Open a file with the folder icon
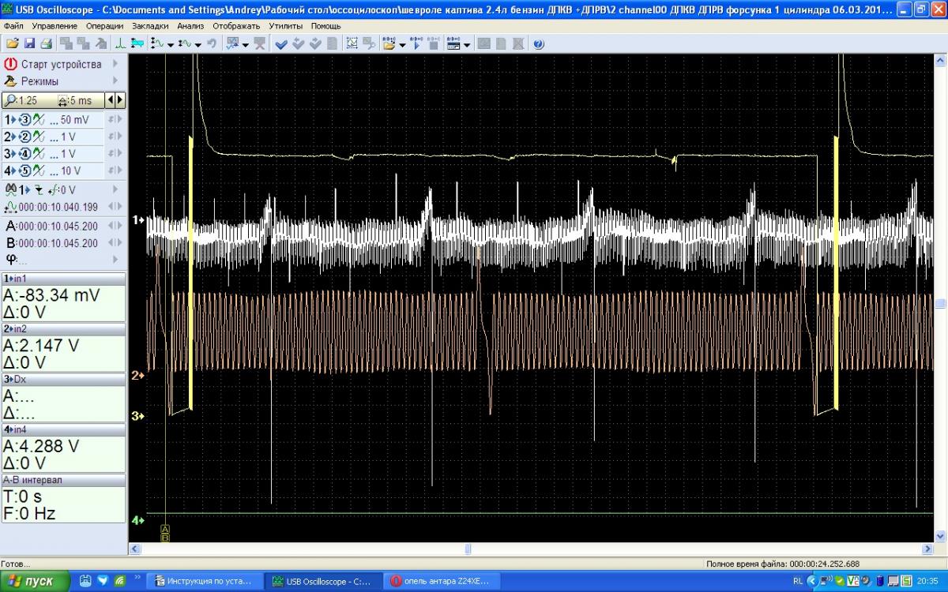The width and height of the screenshot is (948, 592). click(x=12, y=43)
